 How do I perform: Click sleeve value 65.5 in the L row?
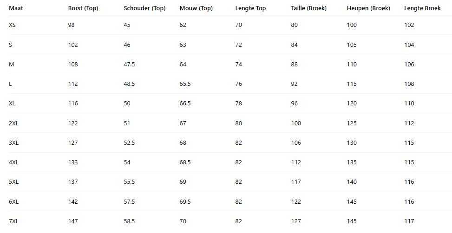pos(185,84)
